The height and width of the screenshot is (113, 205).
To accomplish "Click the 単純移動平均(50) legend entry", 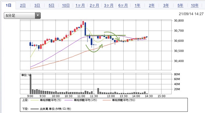I will [123, 100].
